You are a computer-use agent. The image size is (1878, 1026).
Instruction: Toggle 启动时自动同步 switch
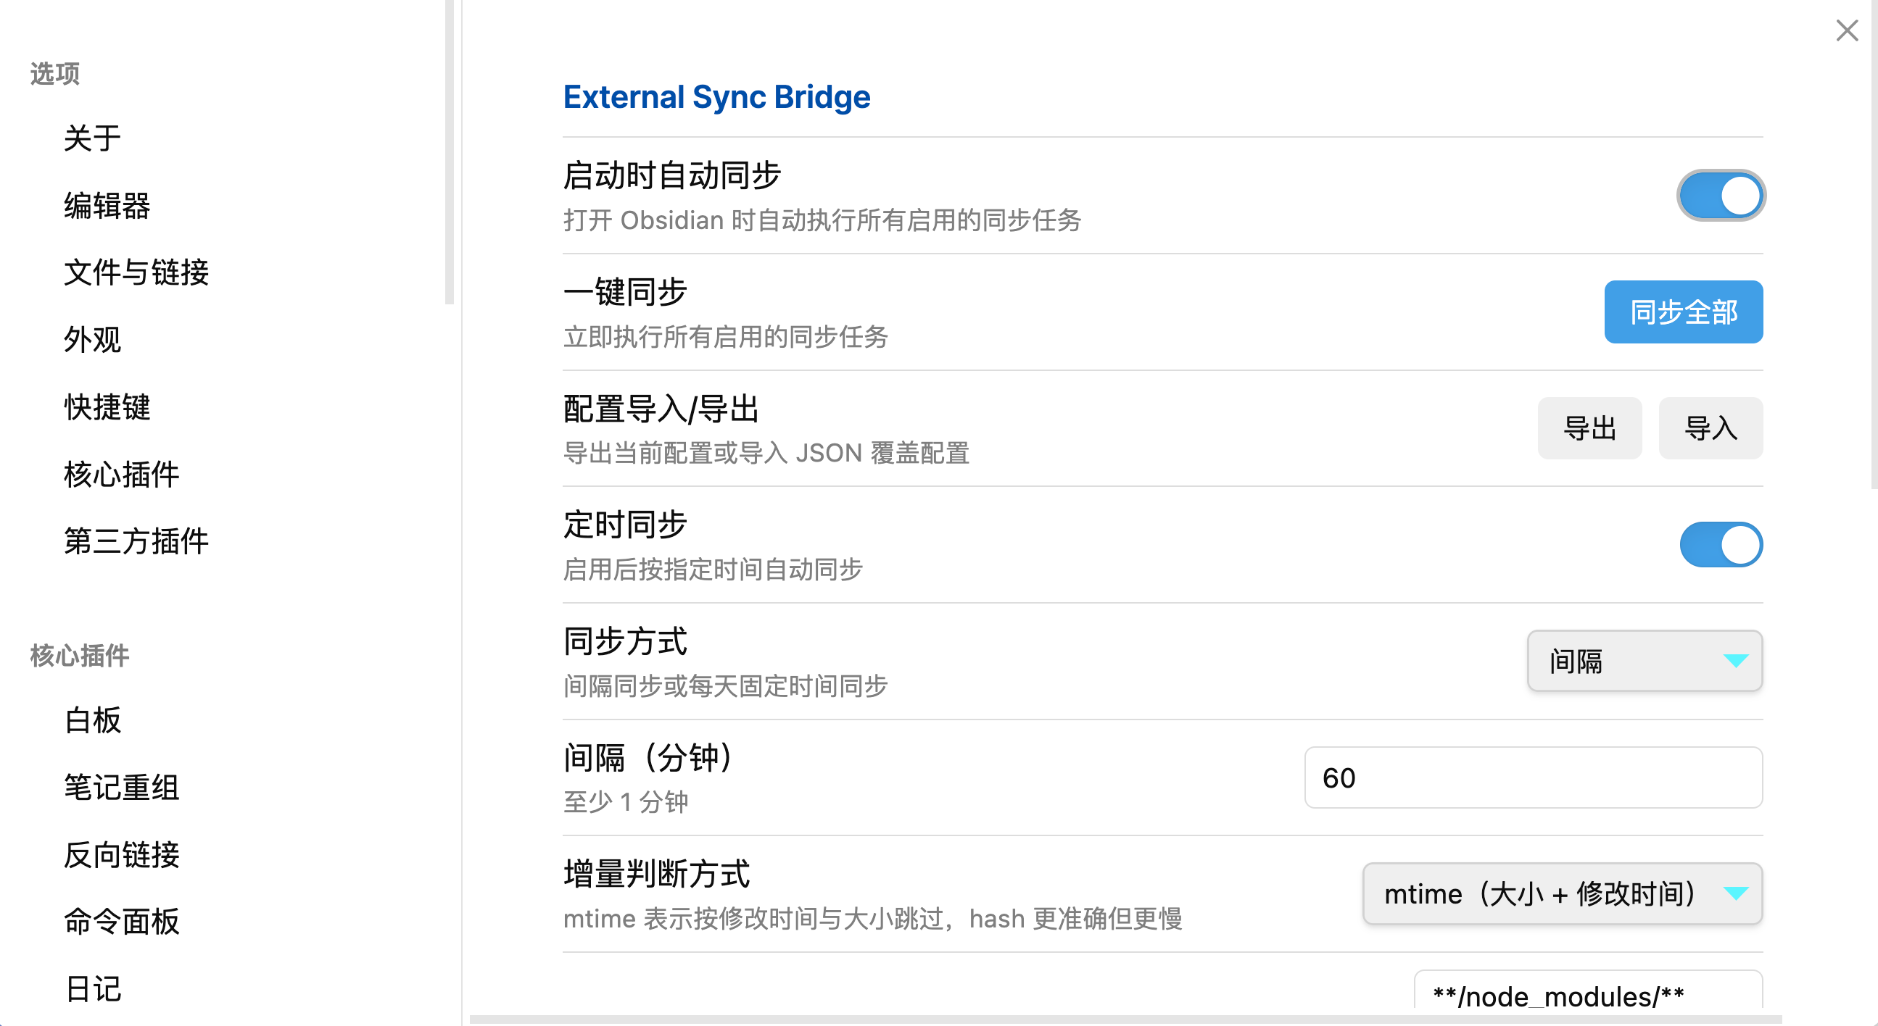(x=1721, y=196)
